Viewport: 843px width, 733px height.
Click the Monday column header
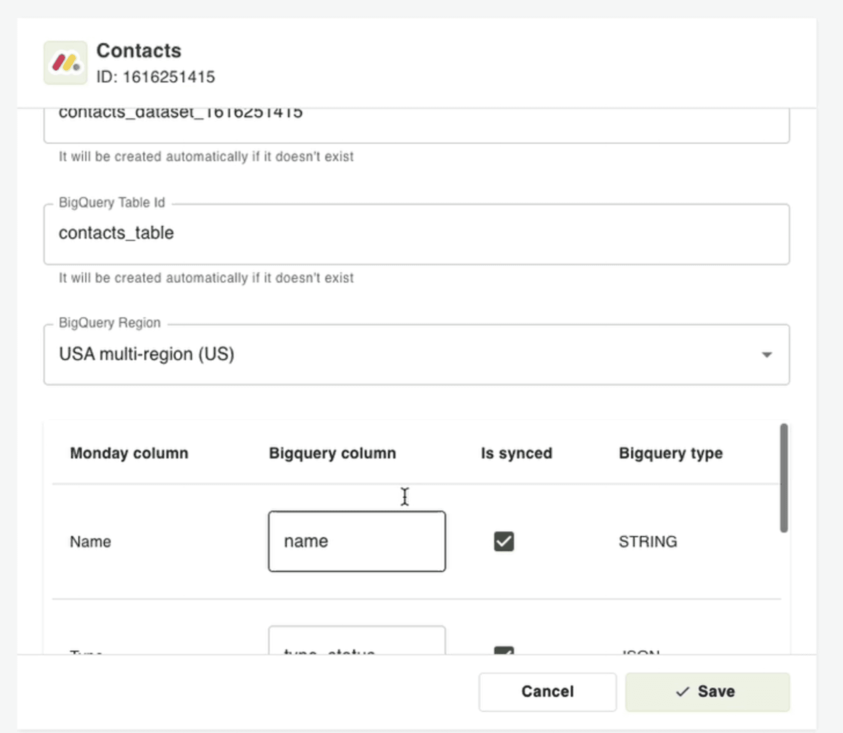(x=129, y=453)
